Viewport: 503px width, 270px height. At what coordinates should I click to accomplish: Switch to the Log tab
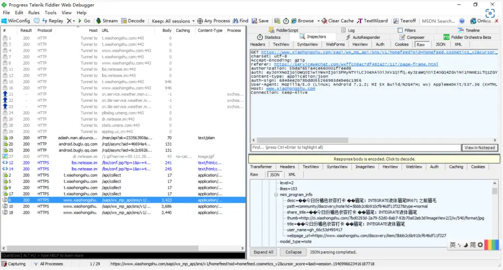click(348, 30)
